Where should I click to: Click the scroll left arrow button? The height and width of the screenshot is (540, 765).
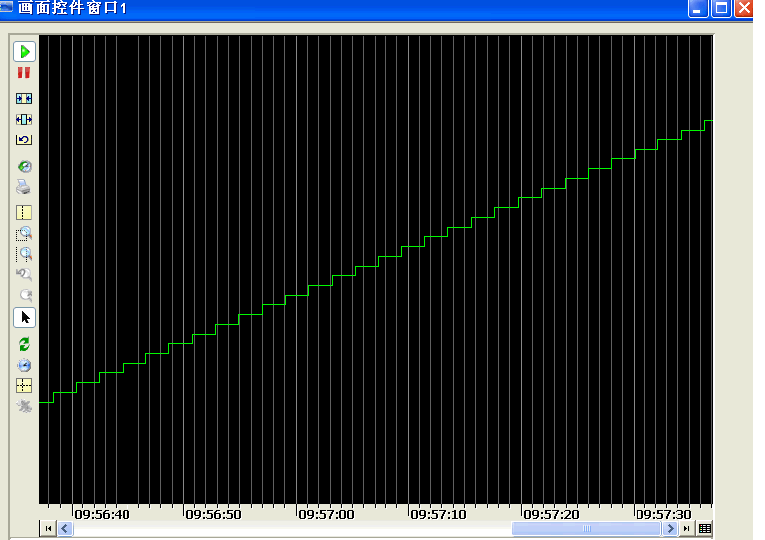pyautogui.click(x=65, y=528)
